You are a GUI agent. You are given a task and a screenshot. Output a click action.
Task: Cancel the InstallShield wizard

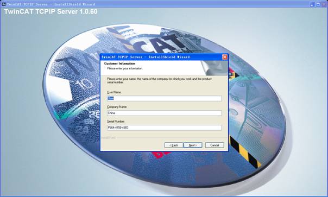pos(215,145)
